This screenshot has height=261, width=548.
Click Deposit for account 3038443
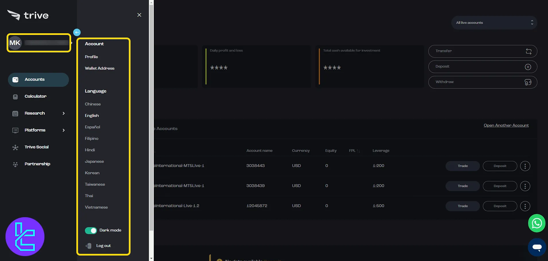pyautogui.click(x=500, y=166)
